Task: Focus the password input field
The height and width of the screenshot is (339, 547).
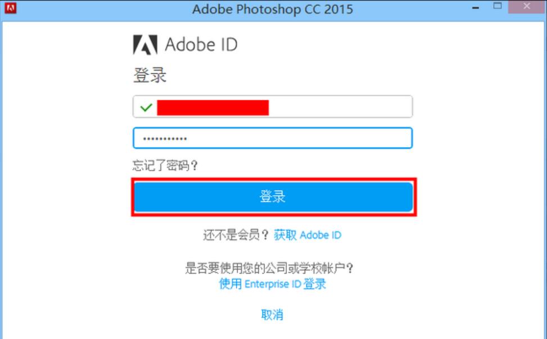Action: tap(273, 138)
